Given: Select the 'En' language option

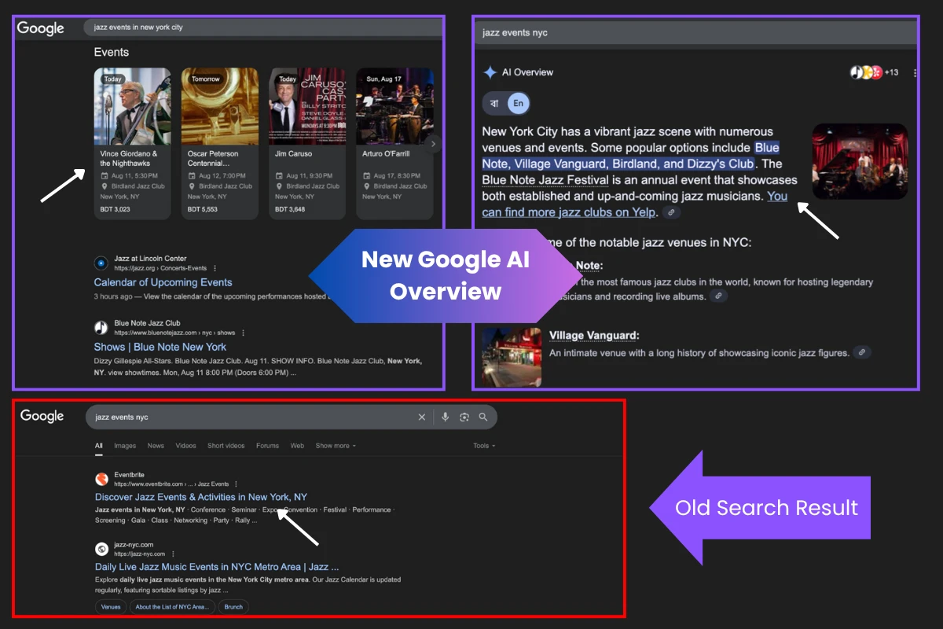Looking at the screenshot, I should [518, 103].
